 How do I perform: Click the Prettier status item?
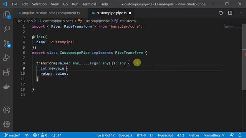pyautogui.click(x=194, y=135)
